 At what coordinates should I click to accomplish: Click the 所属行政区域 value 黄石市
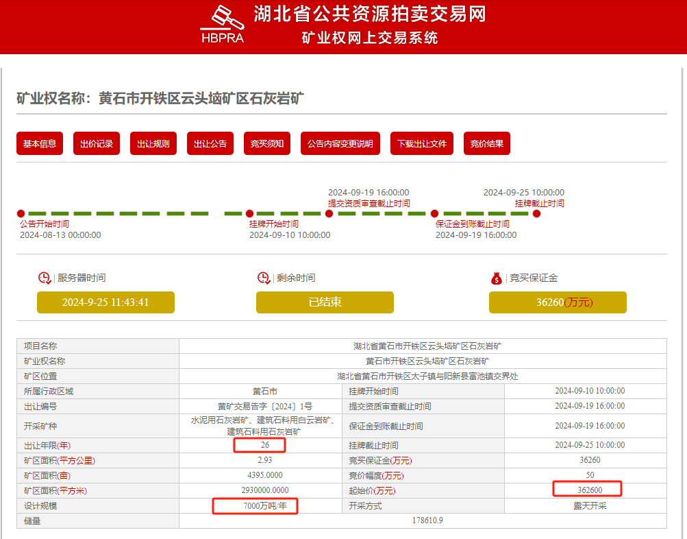pyautogui.click(x=264, y=391)
